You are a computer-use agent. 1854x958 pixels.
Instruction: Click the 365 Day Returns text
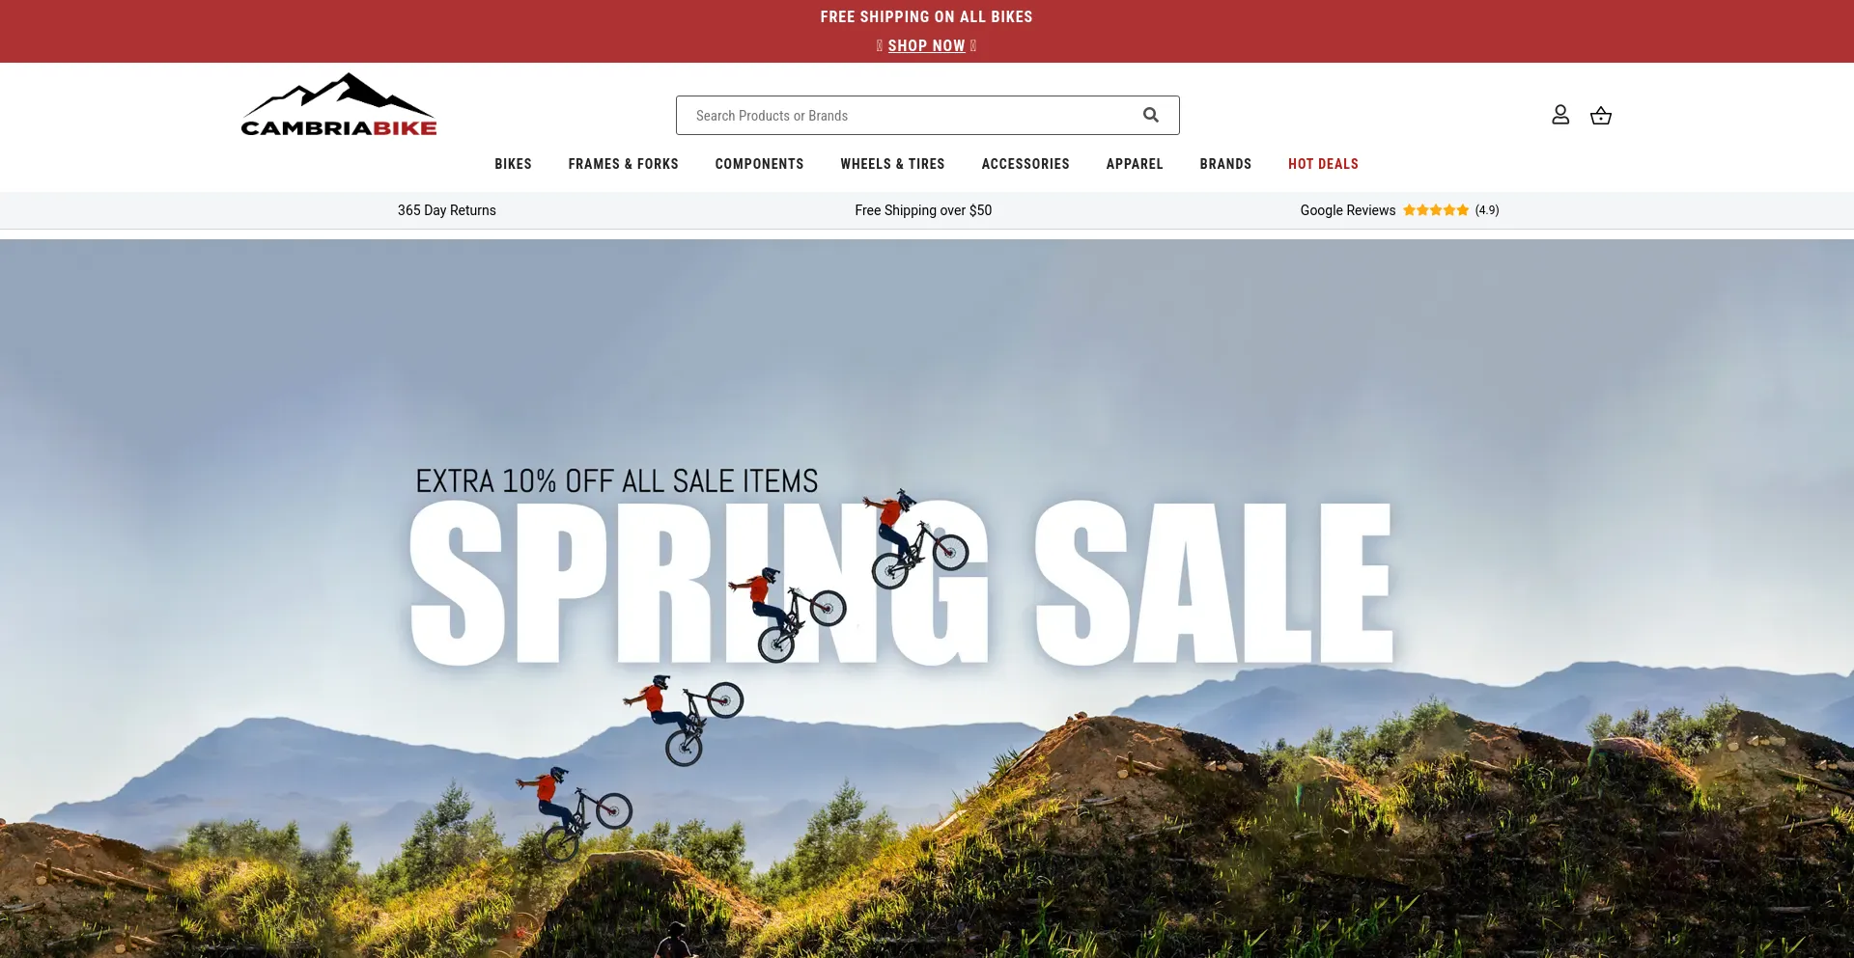[x=446, y=210]
